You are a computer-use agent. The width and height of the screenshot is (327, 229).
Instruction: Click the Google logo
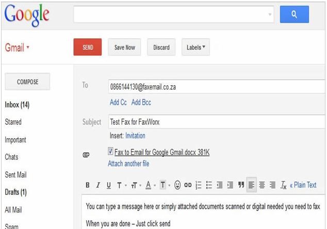(27, 15)
